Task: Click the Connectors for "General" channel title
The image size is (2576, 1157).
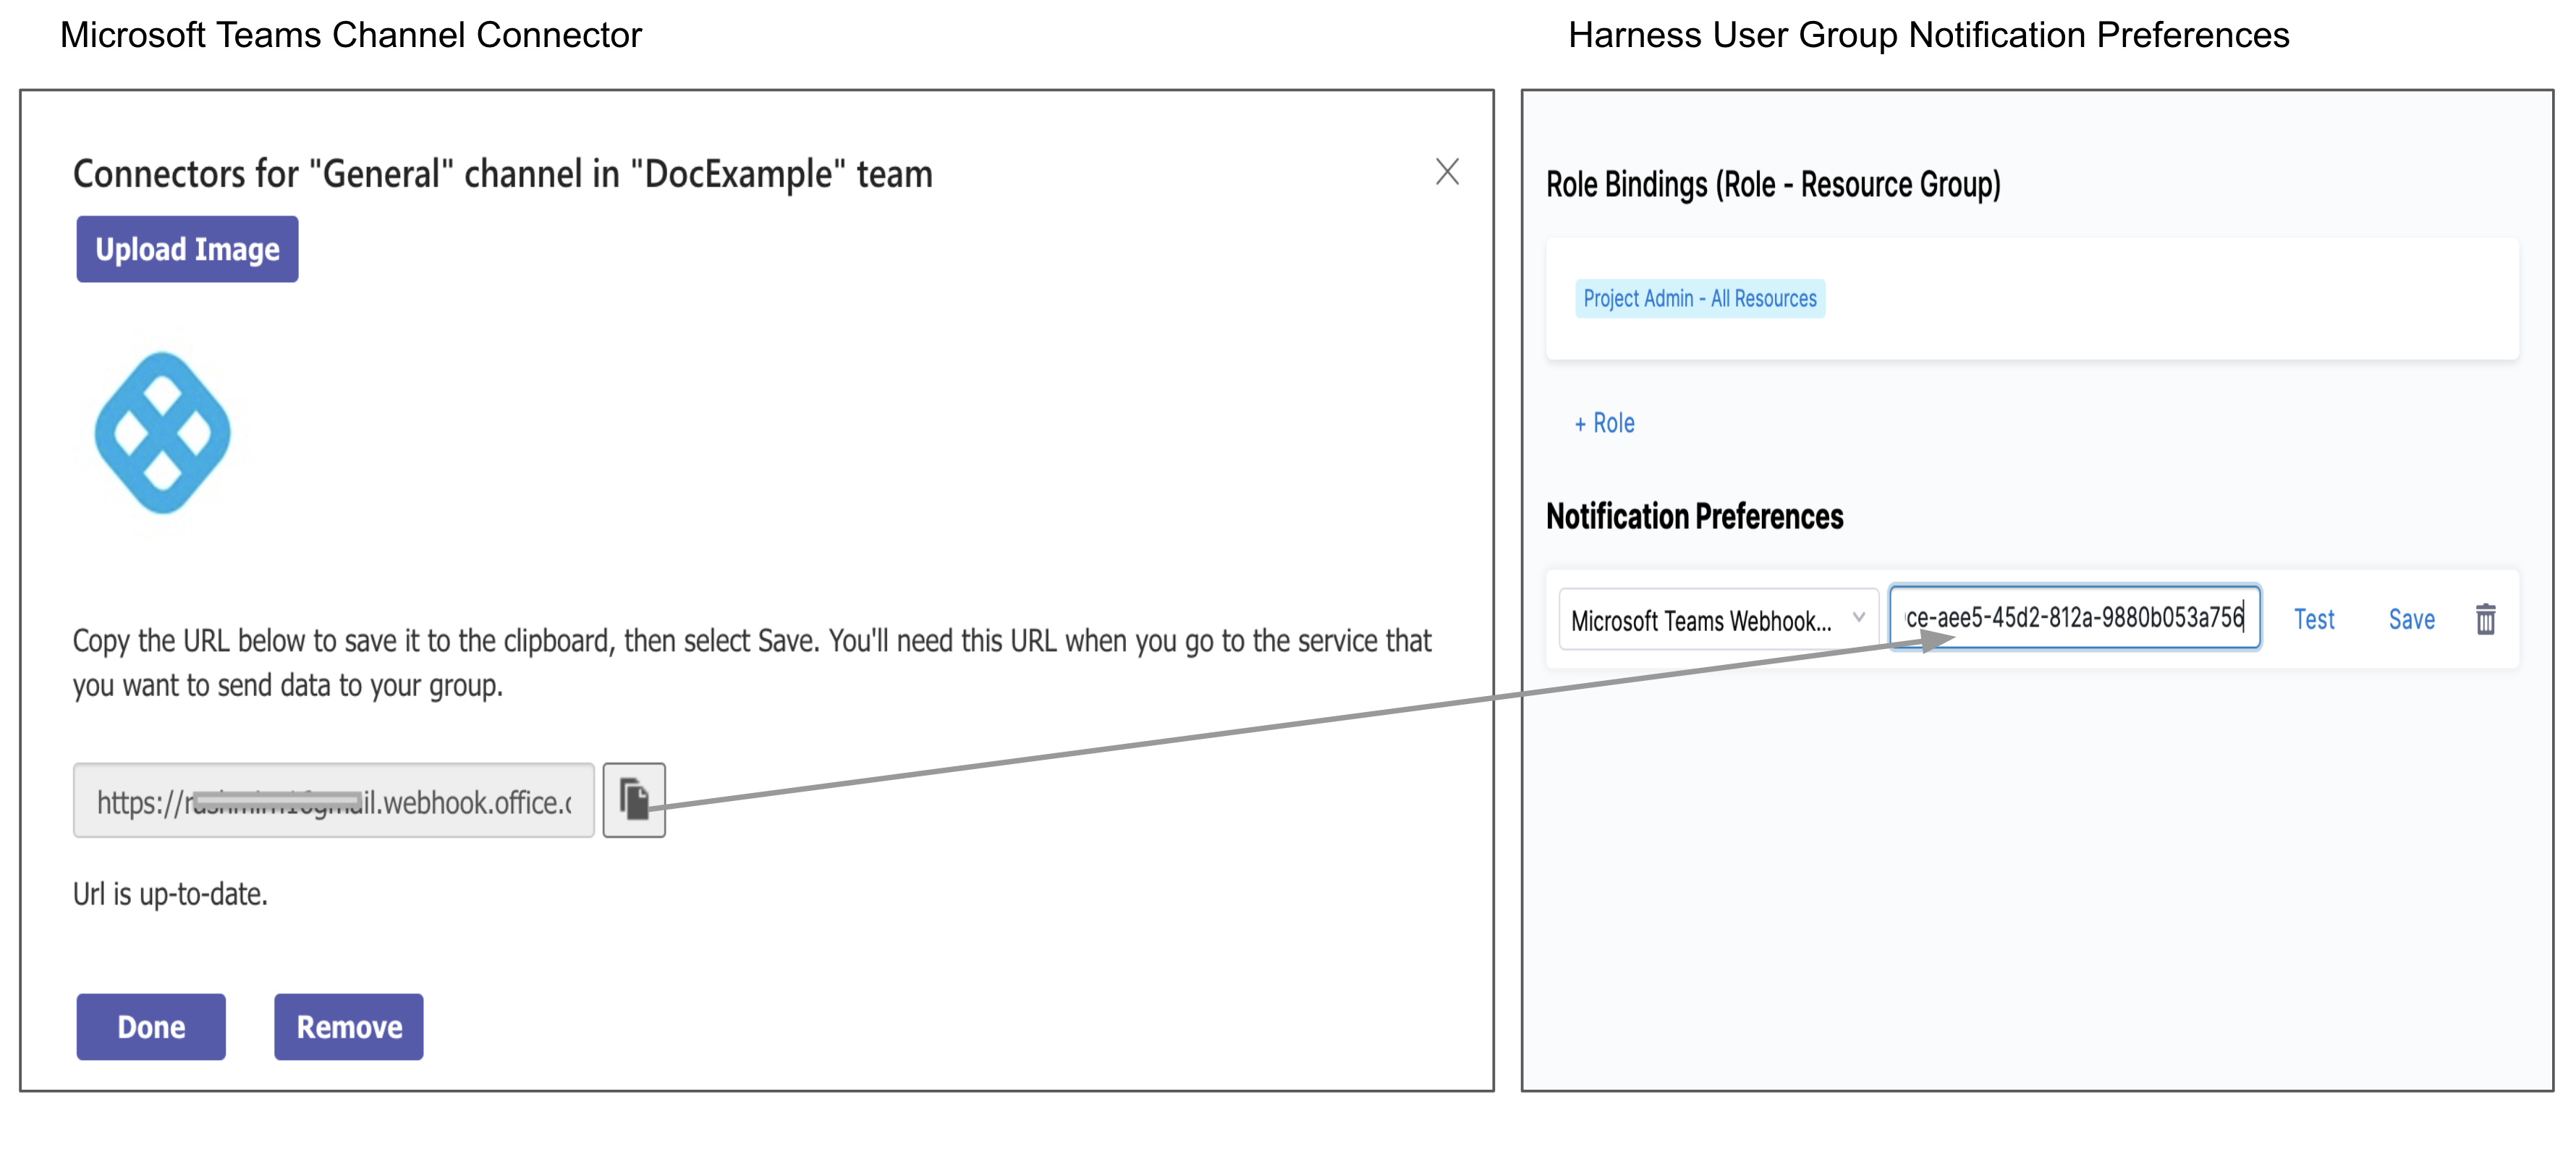Action: click(502, 174)
